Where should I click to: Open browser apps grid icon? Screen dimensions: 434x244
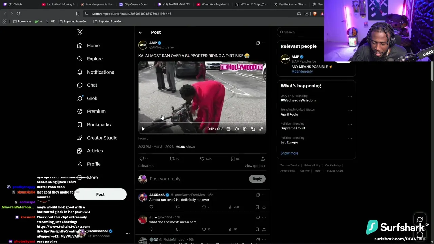(4, 21)
